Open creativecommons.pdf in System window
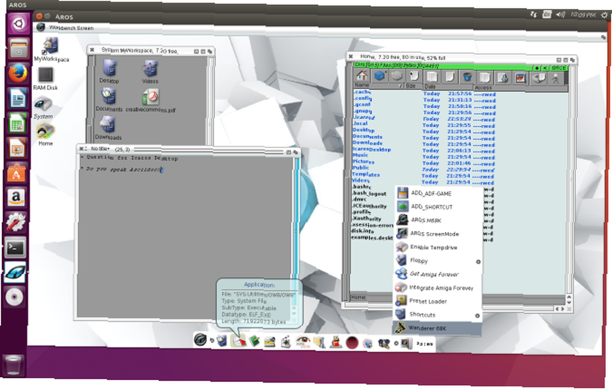The height and width of the screenshot is (390, 612). [151, 101]
